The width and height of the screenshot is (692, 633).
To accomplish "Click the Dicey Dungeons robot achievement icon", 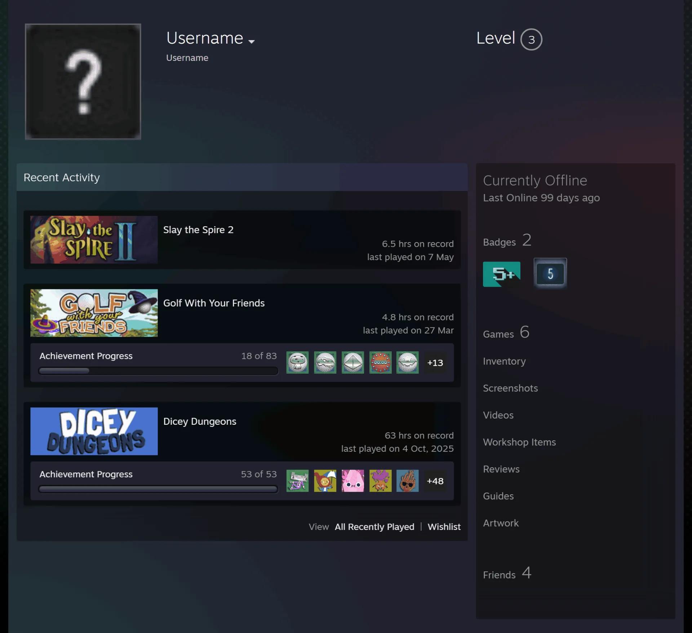I will 297,481.
